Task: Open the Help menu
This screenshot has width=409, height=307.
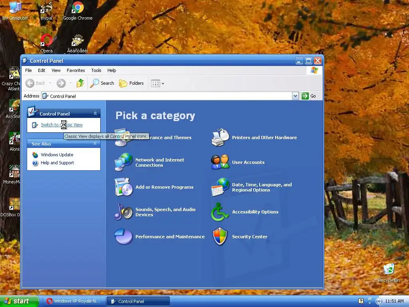Action: tap(112, 70)
